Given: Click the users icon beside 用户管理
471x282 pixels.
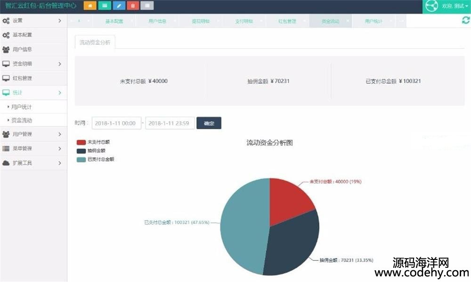Looking at the screenshot, I should pos(6,134).
